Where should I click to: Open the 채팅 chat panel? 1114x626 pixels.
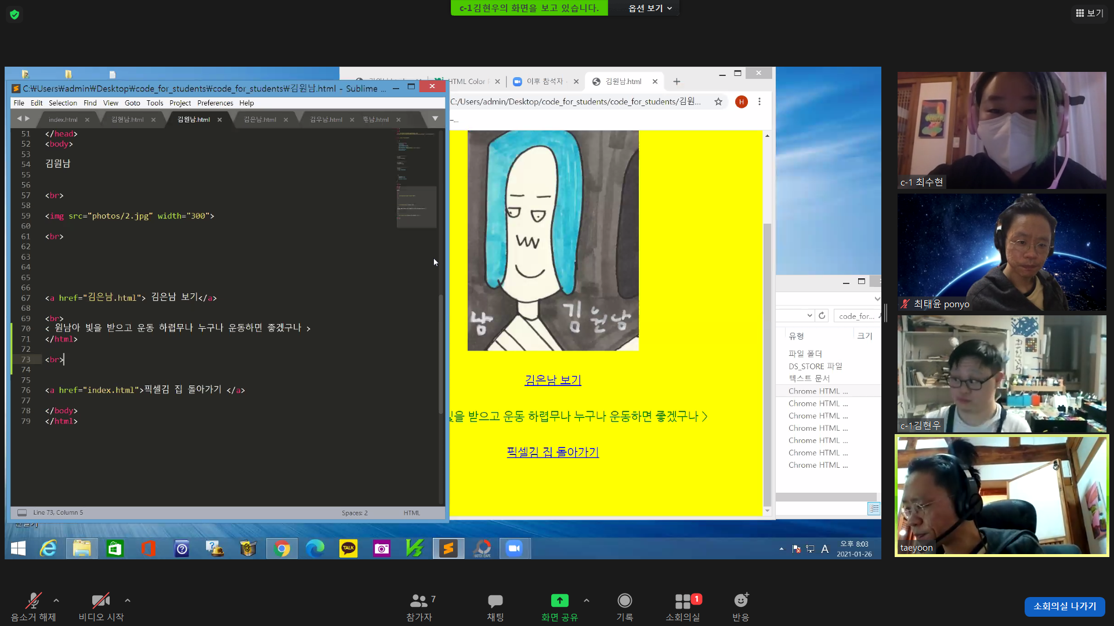tap(495, 607)
